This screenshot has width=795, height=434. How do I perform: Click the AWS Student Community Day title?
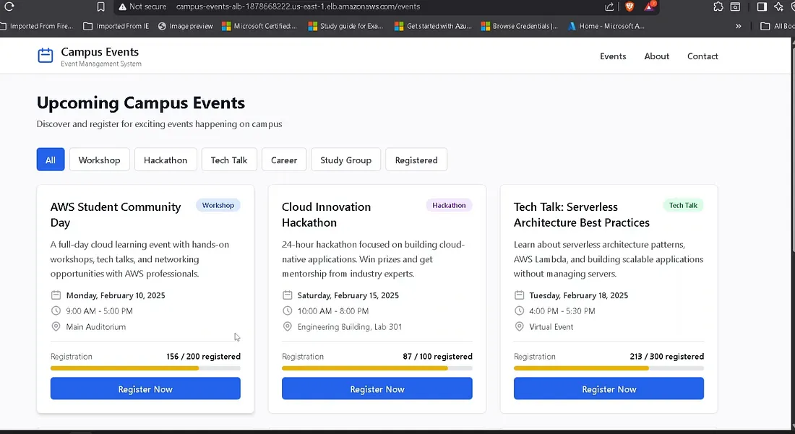(116, 214)
